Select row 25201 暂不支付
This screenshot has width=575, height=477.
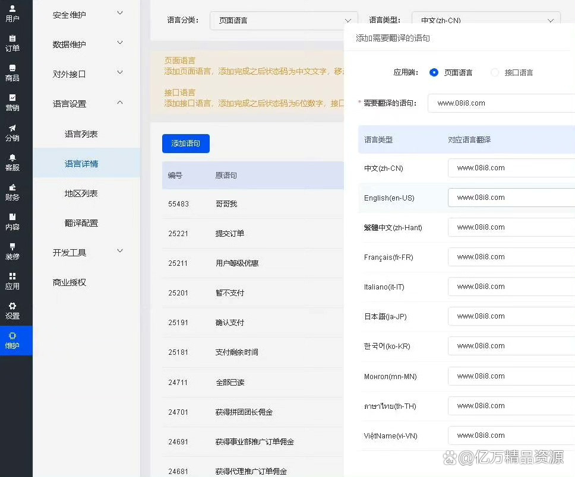[x=253, y=292]
